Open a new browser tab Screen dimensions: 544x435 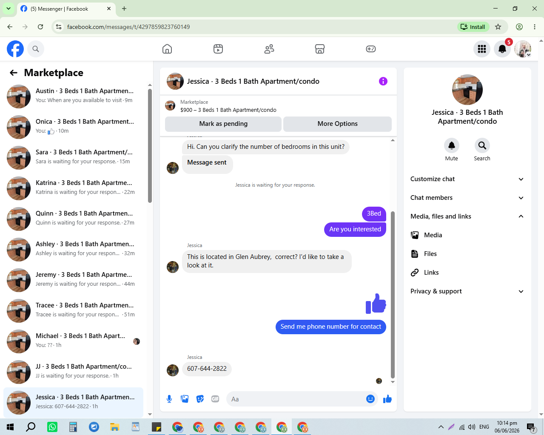[124, 9]
